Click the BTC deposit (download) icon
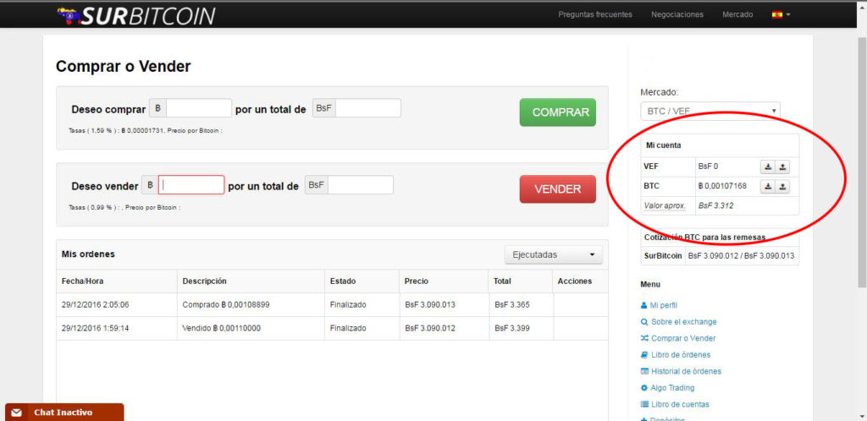The width and height of the screenshot is (867, 421). point(768,187)
